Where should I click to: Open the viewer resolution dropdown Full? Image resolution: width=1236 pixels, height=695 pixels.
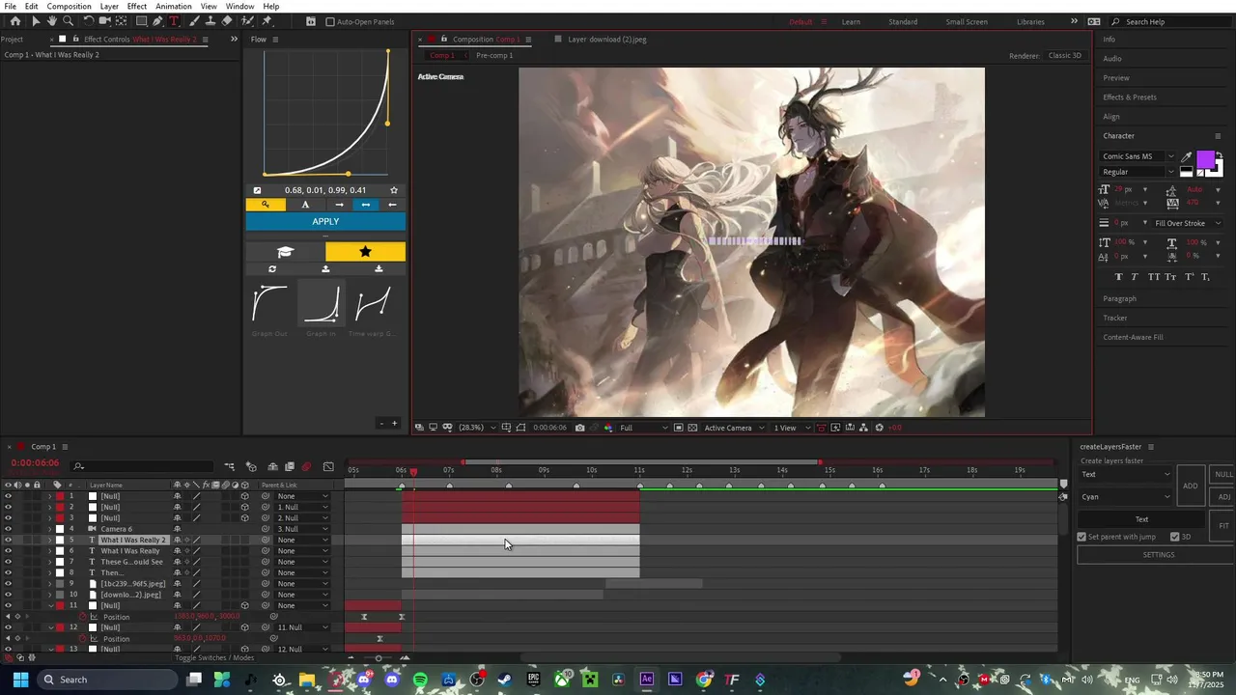(x=643, y=428)
